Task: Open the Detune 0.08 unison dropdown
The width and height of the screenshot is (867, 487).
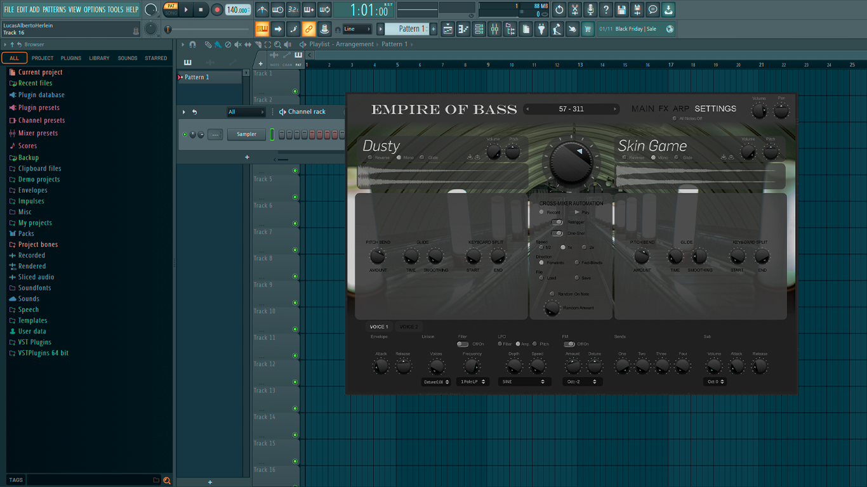Action: pyautogui.click(x=437, y=382)
